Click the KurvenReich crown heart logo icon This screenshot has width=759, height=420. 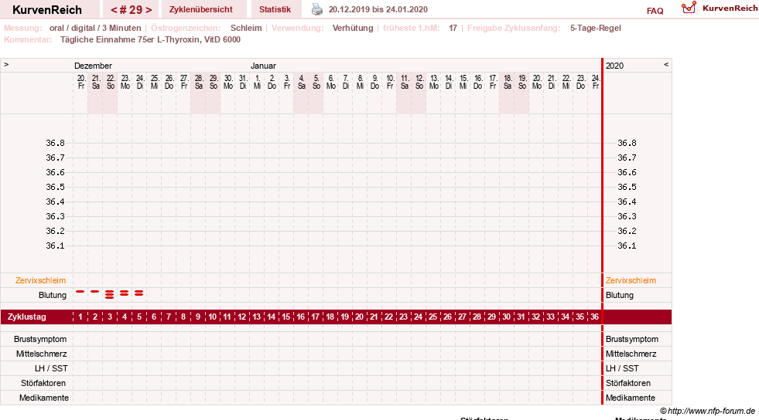coord(689,8)
